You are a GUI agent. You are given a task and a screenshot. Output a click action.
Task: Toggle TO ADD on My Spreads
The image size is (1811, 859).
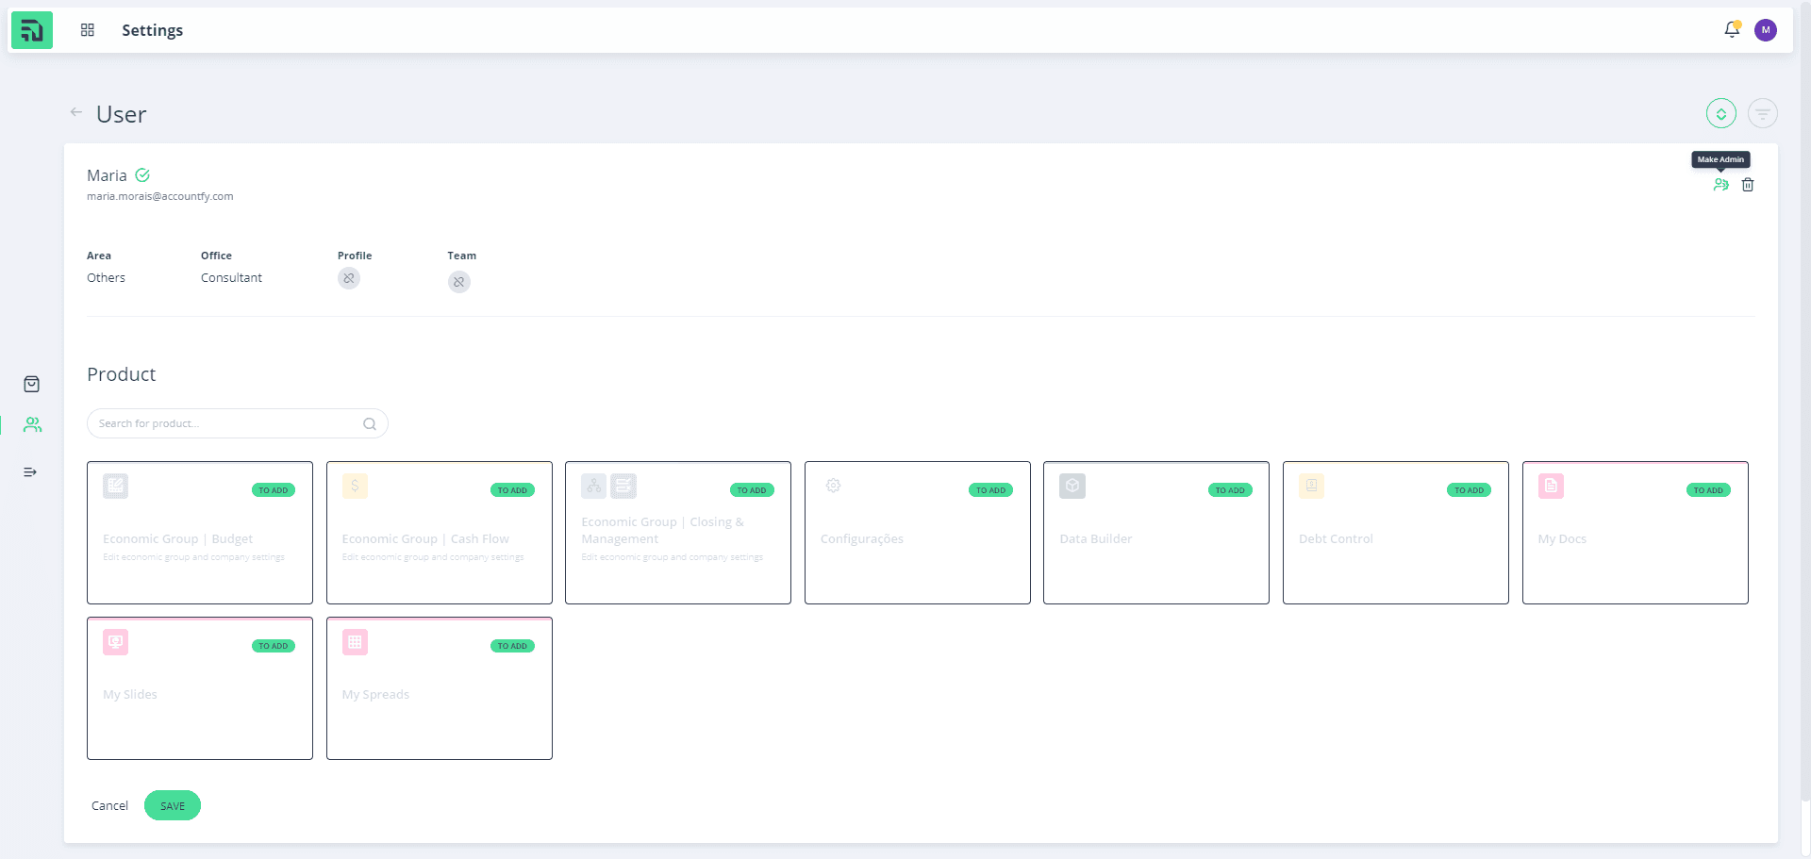point(512,646)
